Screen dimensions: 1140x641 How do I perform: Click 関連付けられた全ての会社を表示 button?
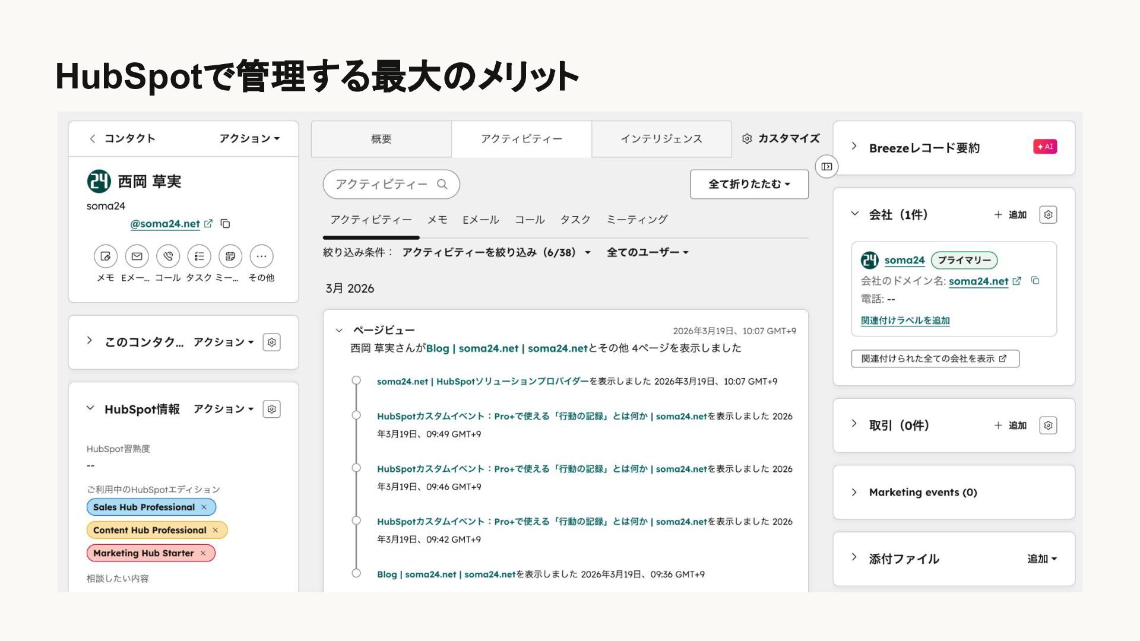pos(935,358)
